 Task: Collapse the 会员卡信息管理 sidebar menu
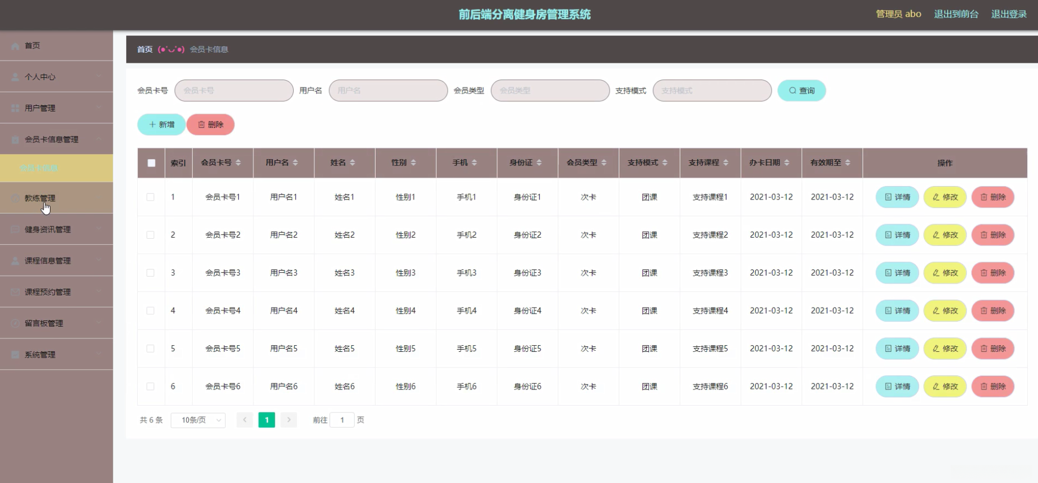point(56,140)
